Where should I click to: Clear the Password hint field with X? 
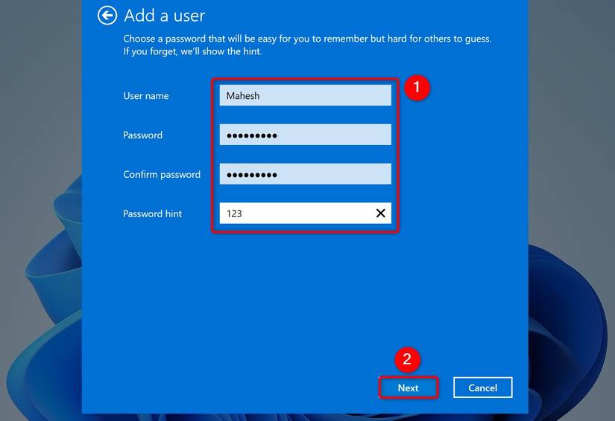[x=380, y=213]
